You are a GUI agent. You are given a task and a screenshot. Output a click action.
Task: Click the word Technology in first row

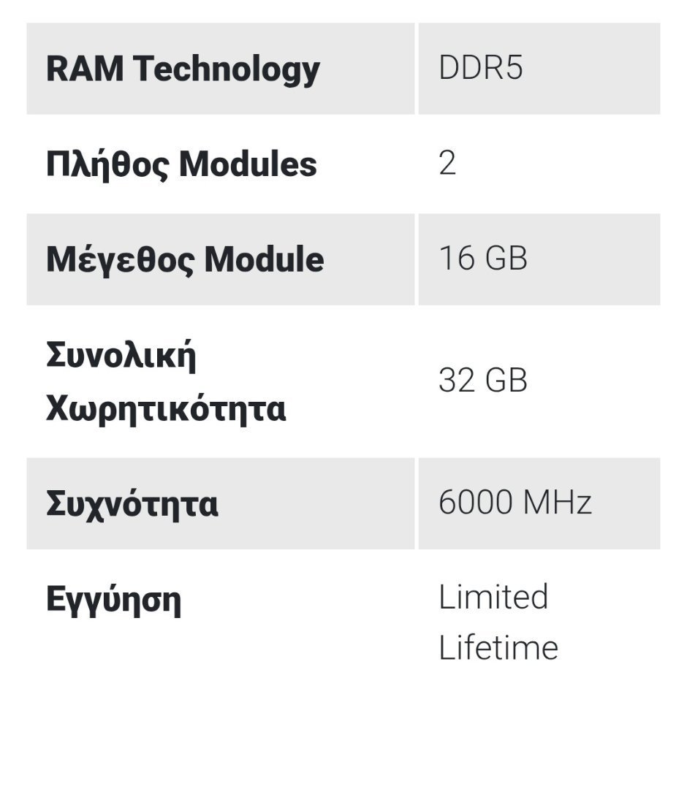pos(227,69)
